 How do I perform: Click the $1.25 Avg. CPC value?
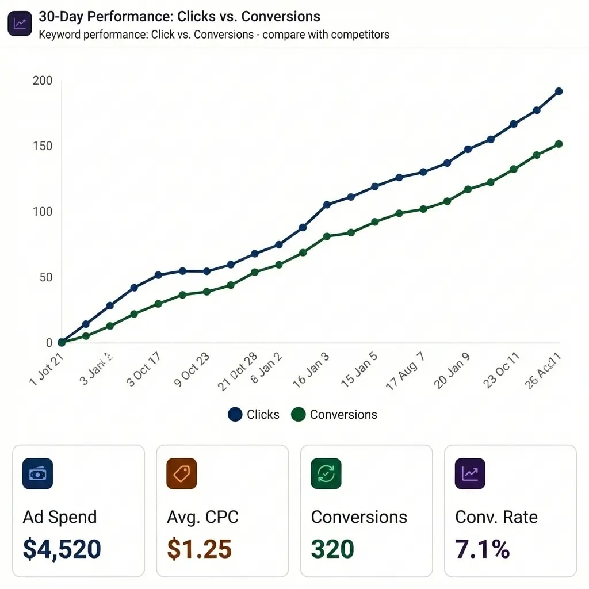[199, 549]
